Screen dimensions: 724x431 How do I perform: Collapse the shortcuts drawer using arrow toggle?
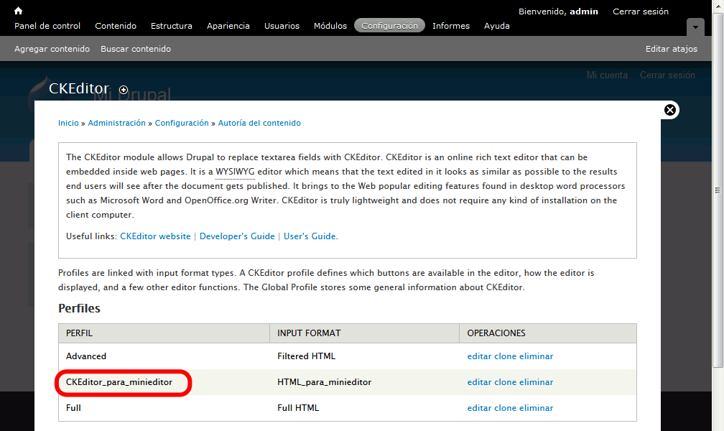[x=695, y=27]
